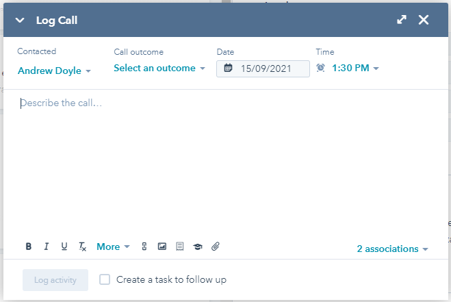Insert a link using the link icon
Screen dimensions: 451x302
click(x=144, y=247)
